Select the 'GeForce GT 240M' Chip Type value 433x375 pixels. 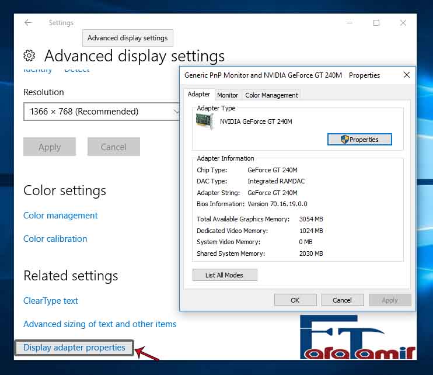273,170
